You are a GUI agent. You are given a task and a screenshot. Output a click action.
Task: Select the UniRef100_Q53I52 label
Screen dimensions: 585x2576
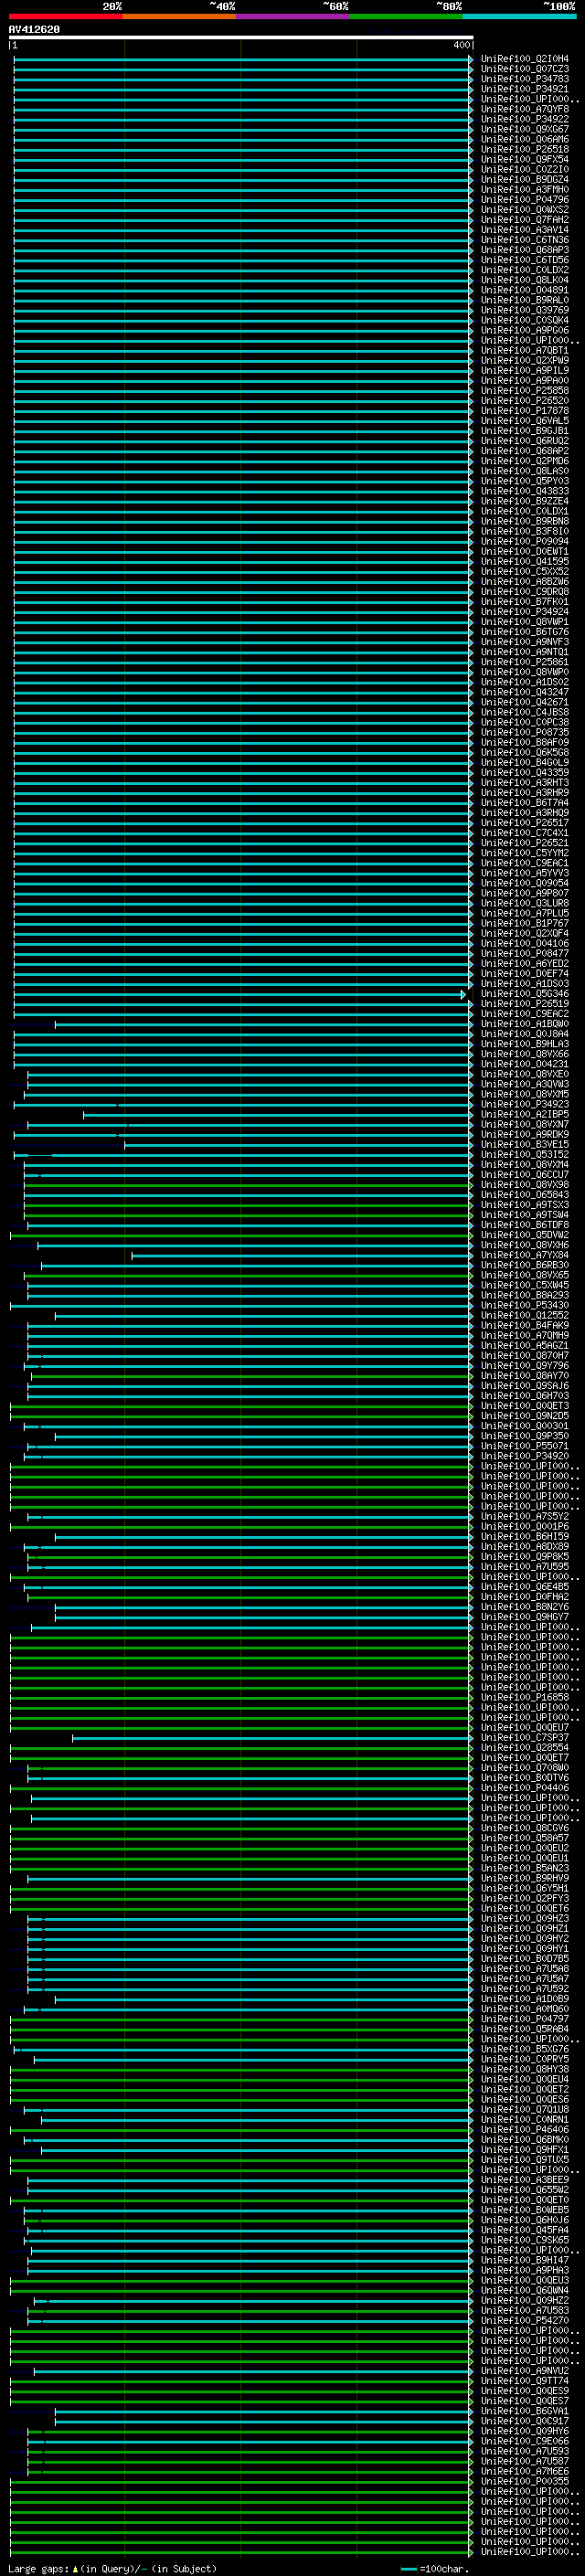pyautogui.click(x=525, y=1155)
